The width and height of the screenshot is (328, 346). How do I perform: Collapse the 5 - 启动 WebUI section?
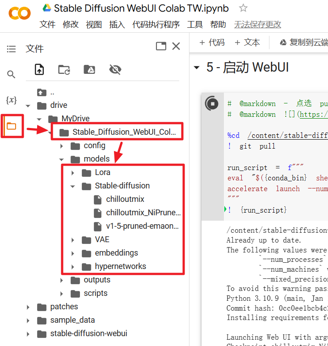point(196,68)
